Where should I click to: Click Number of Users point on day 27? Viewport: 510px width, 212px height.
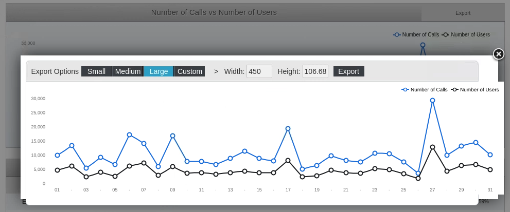432,147
